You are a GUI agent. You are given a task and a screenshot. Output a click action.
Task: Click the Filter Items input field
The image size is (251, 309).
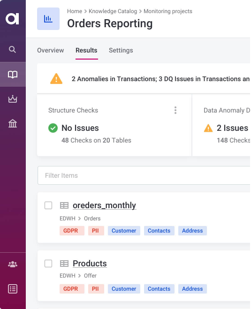pos(144,175)
